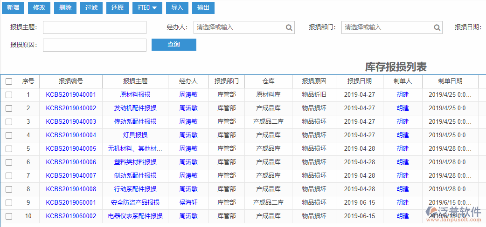Check the row 4 checkbox for KCBS2019040004

click(x=9, y=135)
